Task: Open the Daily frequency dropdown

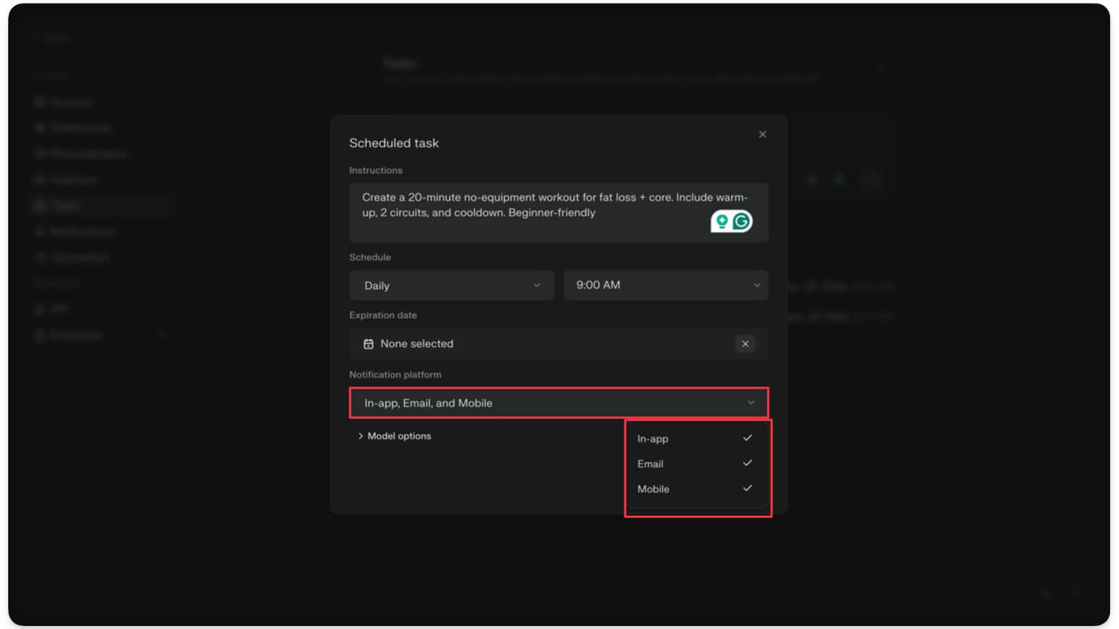Action: 451,285
